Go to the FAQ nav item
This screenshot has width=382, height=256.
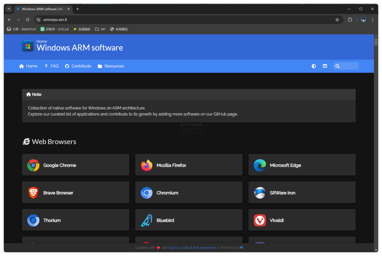tap(51, 66)
